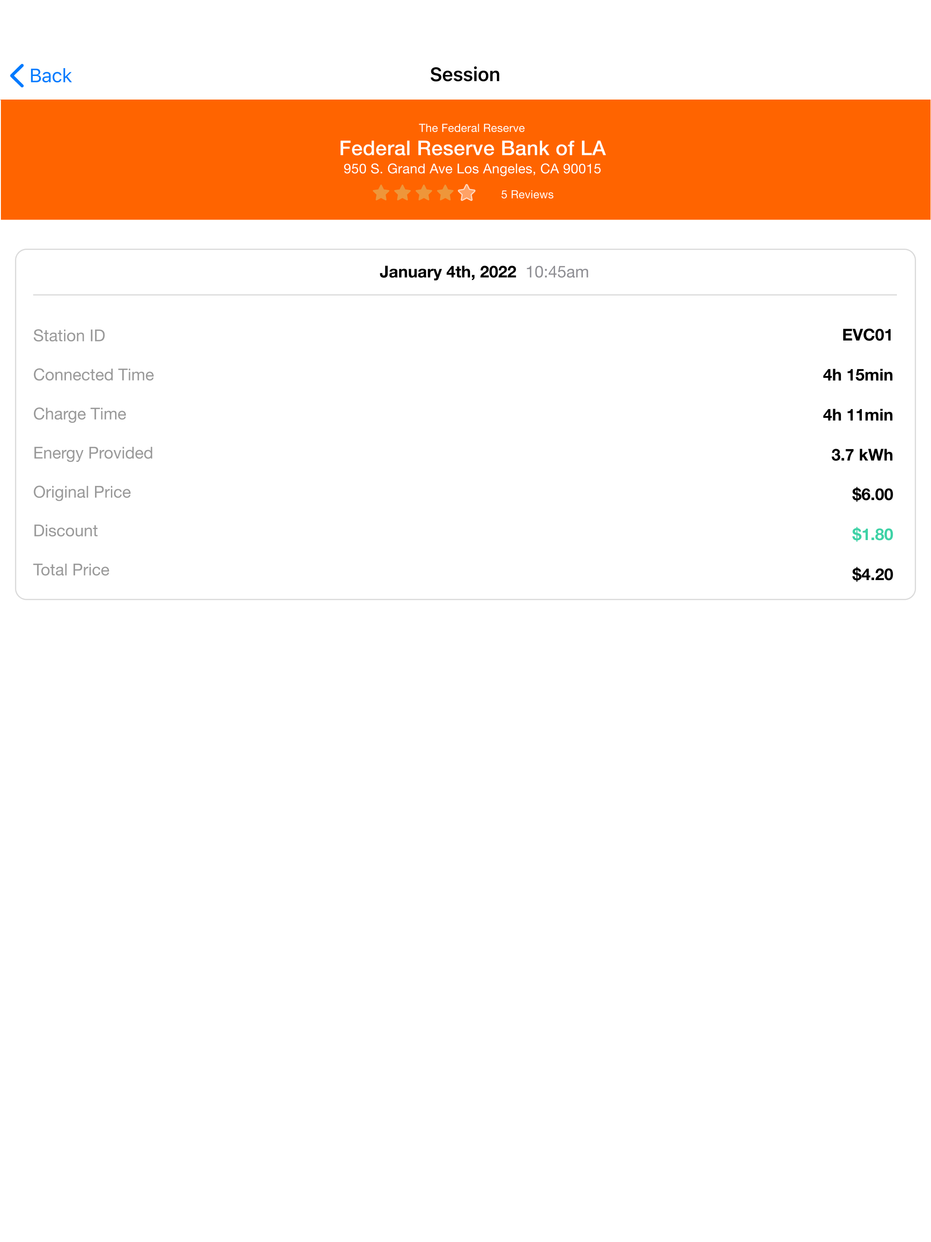Tap the 4h 15min connected time value
Screen dimensions: 931x1242
(x=857, y=375)
